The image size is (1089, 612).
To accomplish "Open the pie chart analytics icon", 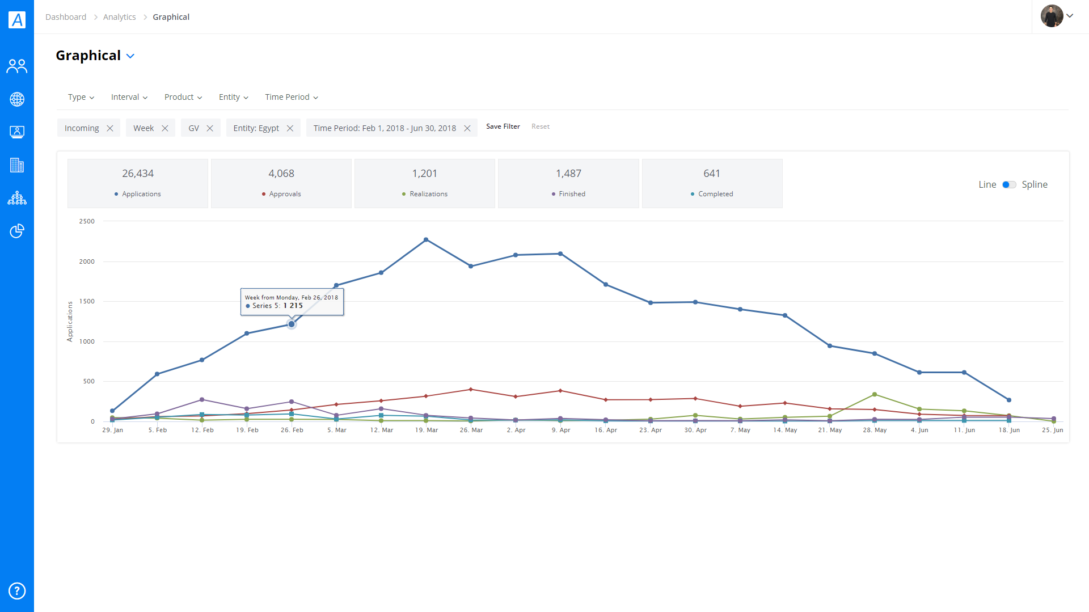I will pos(17,231).
